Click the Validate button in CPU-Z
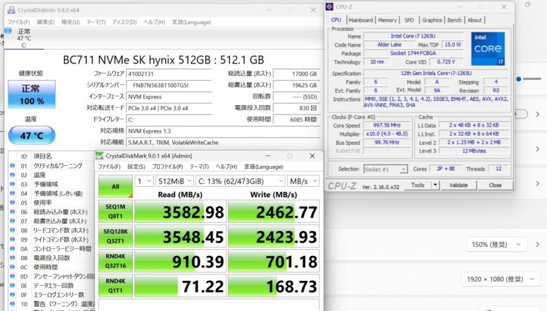Screen dimensions: 547x311 coord(458,186)
